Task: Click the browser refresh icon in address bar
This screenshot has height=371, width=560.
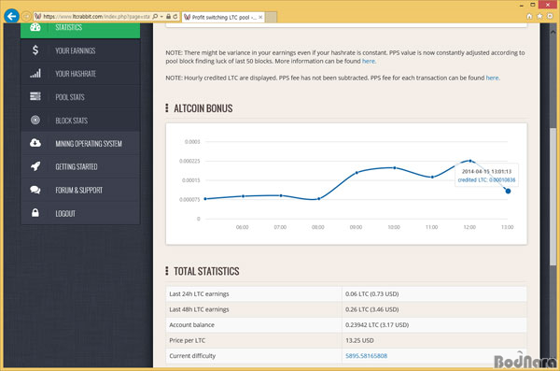Action: (175, 17)
